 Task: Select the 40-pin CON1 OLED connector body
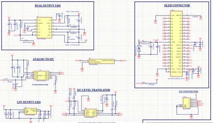coord(176,44)
